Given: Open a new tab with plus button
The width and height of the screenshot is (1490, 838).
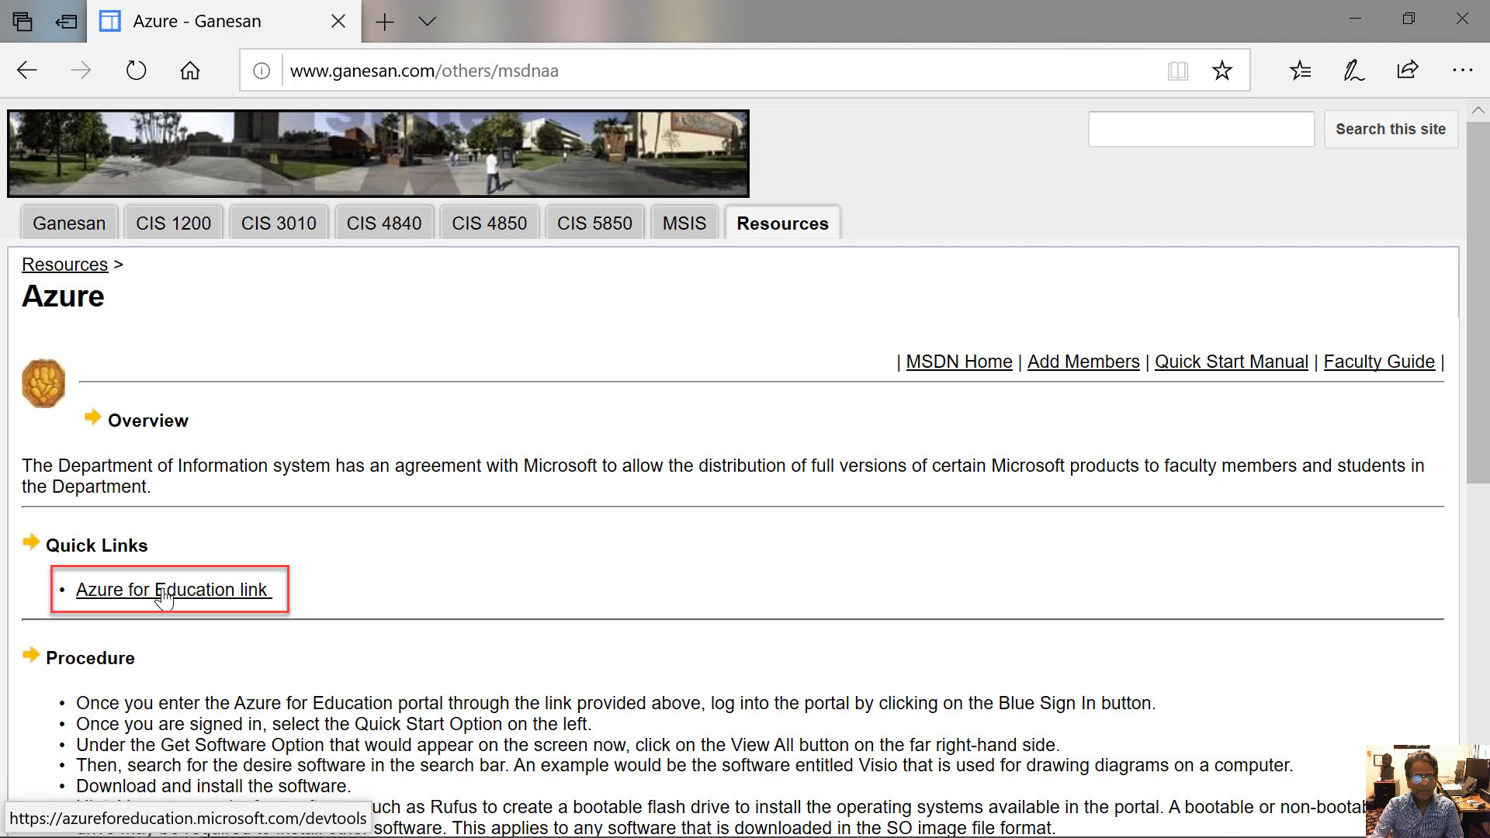Looking at the screenshot, I should pyautogui.click(x=384, y=21).
